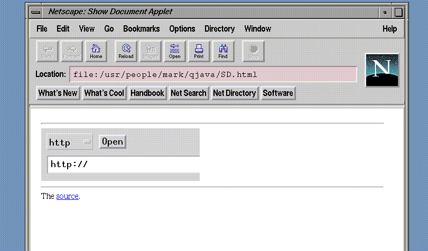
Task: Click the Net Directory button
Action: click(235, 93)
